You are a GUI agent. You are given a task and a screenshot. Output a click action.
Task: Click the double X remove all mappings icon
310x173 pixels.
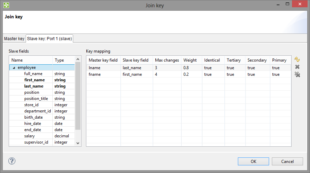click(297, 74)
